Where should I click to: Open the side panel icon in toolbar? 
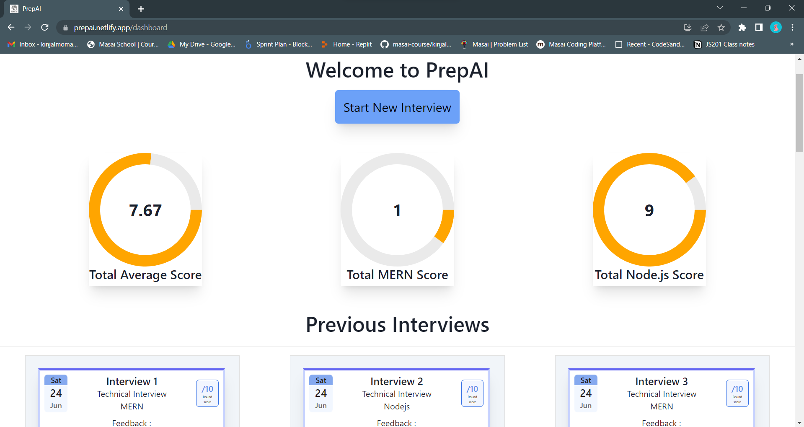tap(758, 27)
